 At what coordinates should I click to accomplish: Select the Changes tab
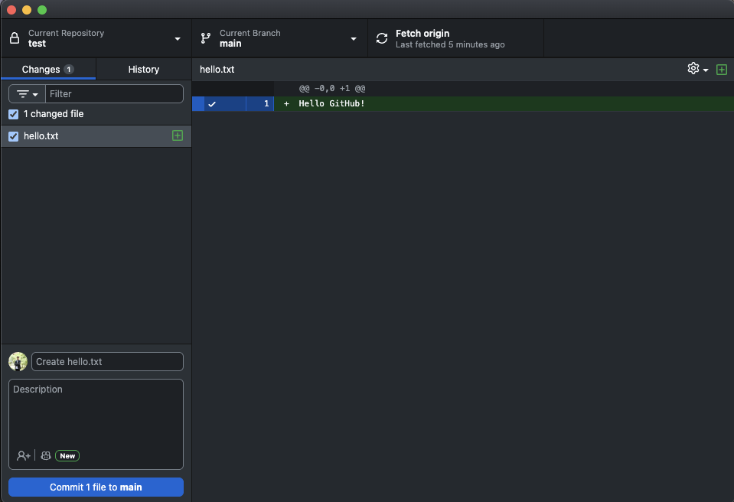[x=47, y=69]
